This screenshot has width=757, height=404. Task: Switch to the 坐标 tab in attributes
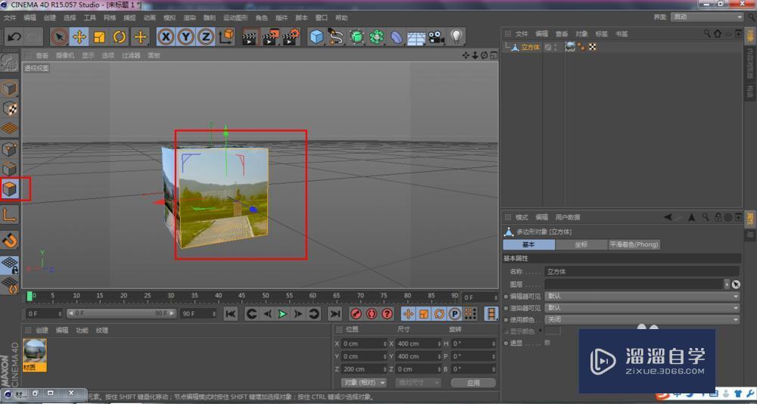coord(581,244)
